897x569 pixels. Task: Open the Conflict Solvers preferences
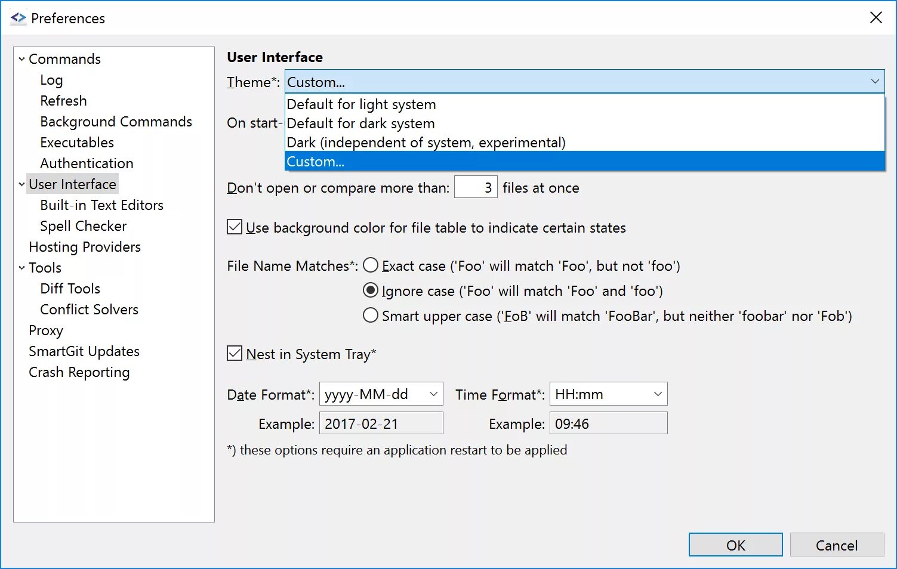tap(89, 310)
